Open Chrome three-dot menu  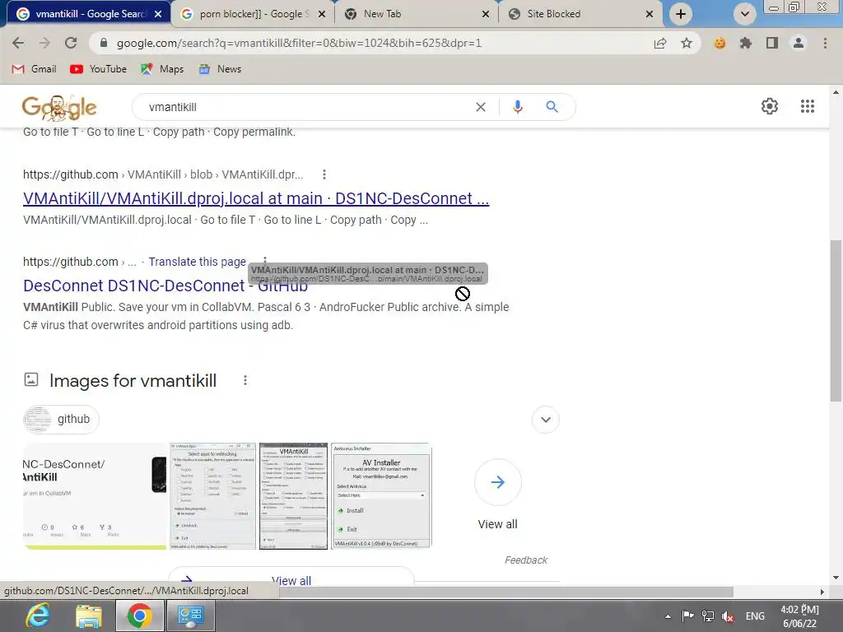pos(825,43)
